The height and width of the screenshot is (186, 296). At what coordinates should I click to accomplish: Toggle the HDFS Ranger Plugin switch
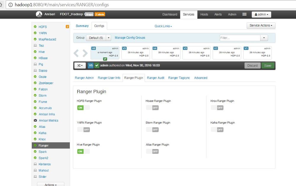click(x=84, y=108)
